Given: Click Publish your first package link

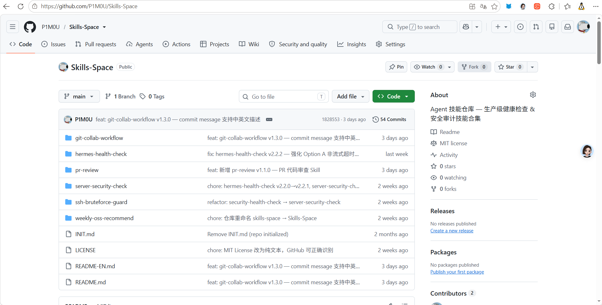Looking at the screenshot, I should click(457, 272).
